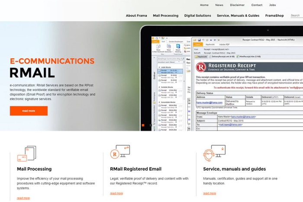
Task: Open the Mail Processing heading
Action: tap(34, 169)
